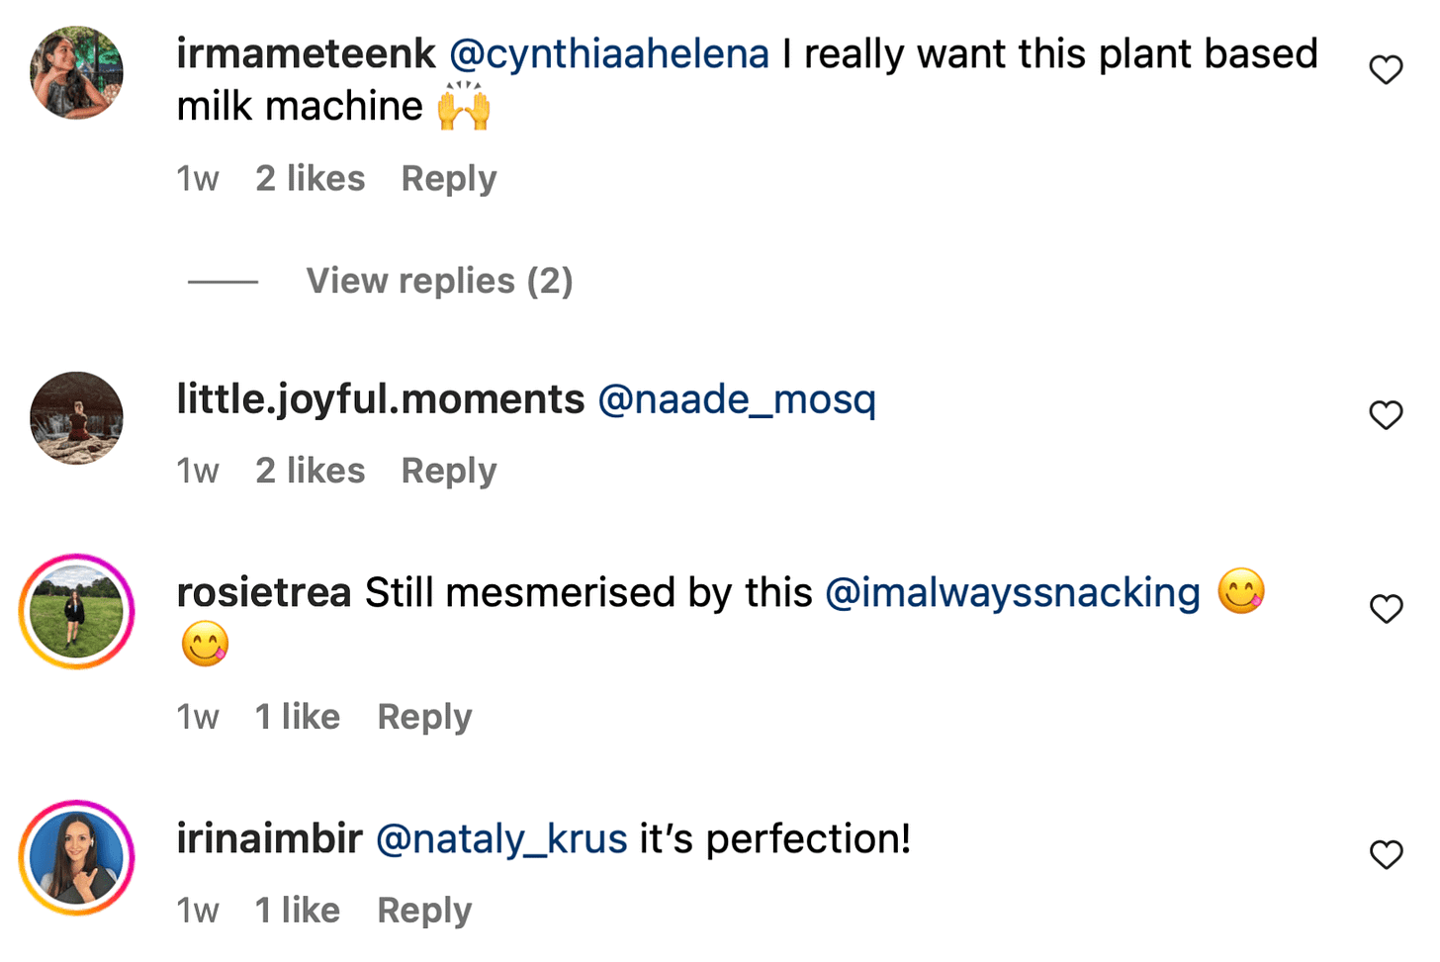Reply to irmameteenk's comment

click(448, 179)
